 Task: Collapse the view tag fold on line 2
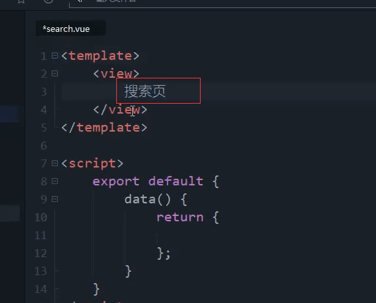pyautogui.click(x=54, y=73)
